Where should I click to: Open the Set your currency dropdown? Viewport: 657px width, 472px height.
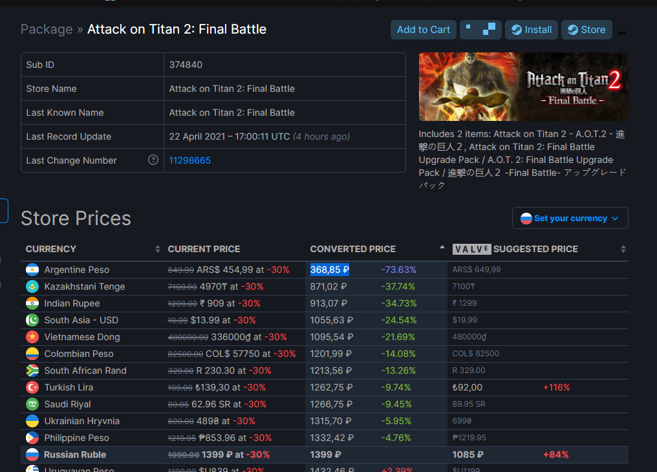tap(570, 218)
